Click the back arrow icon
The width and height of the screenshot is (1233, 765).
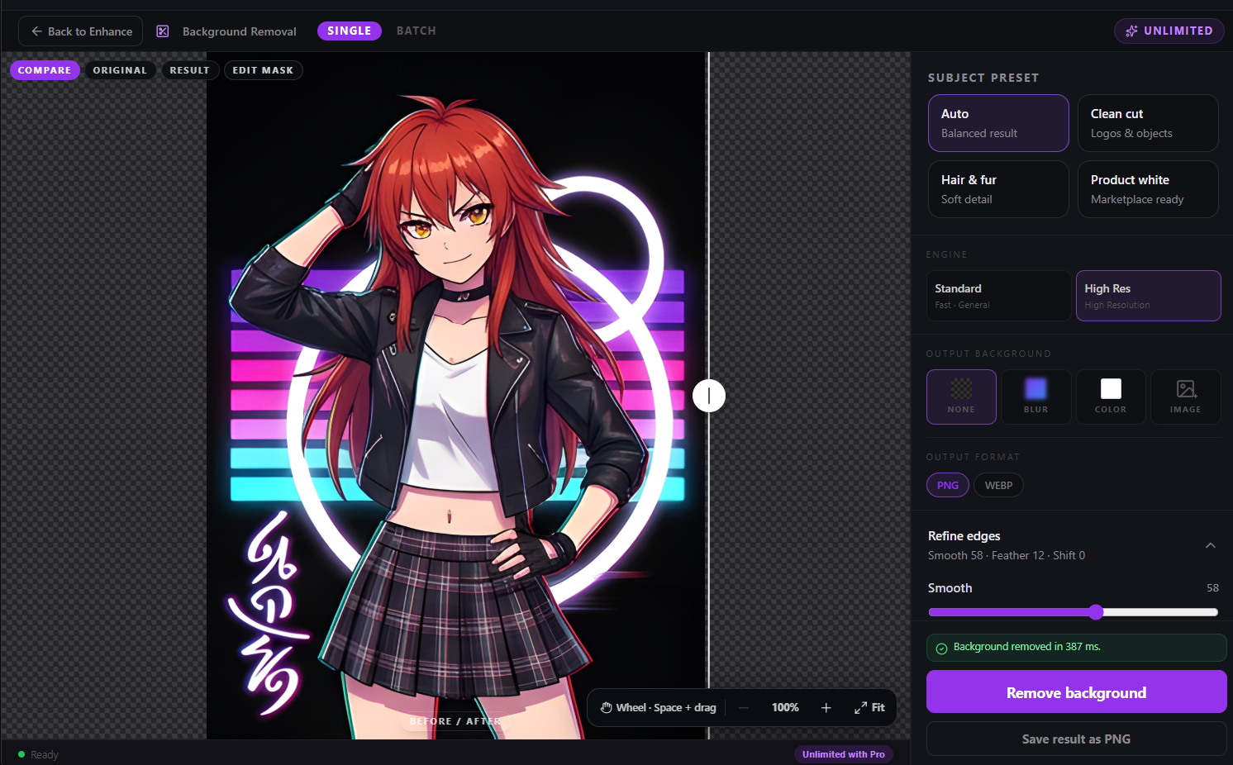[36, 31]
